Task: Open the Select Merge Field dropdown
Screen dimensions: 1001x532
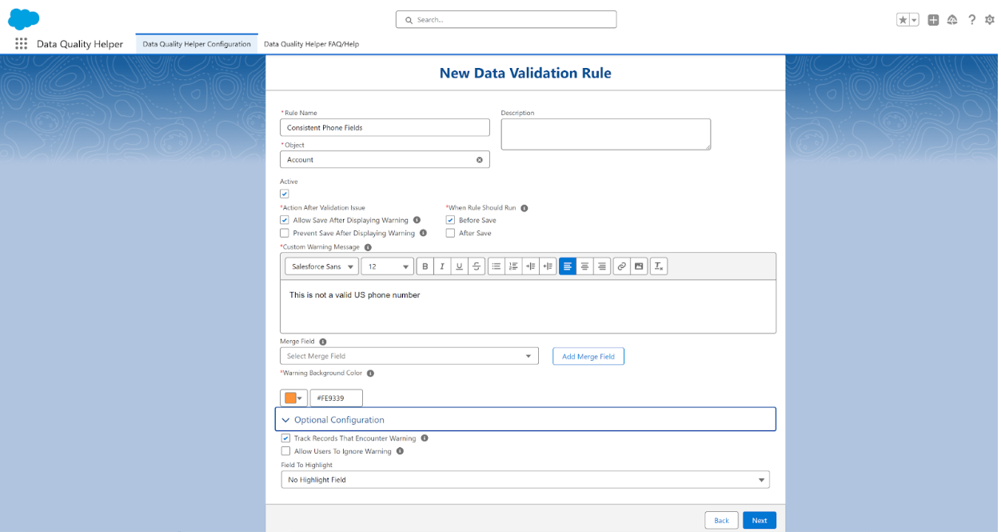Action: pyautogui.click(x=409, y=356)
